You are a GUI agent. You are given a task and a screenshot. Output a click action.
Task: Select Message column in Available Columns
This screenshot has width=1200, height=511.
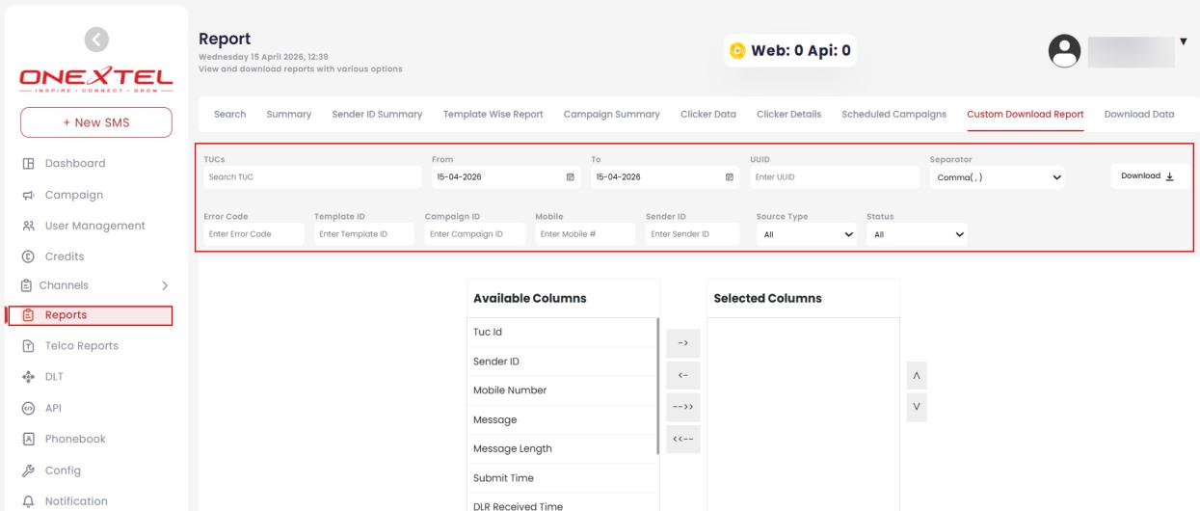[561, 420]
